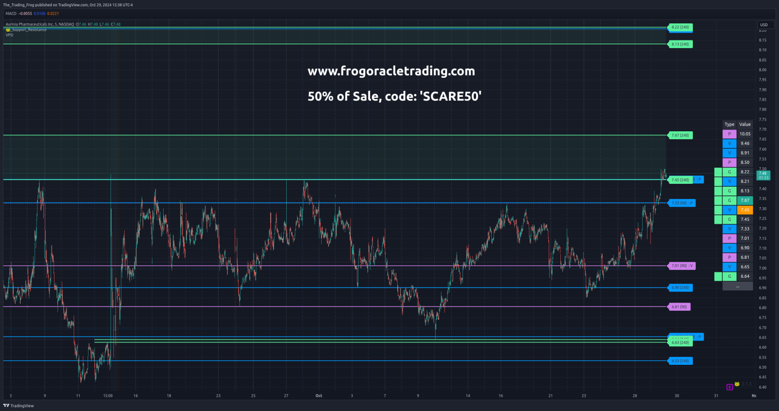Click the 6.64 value cell
This screenshot has height=411, width=779.
tap(745, 276)
